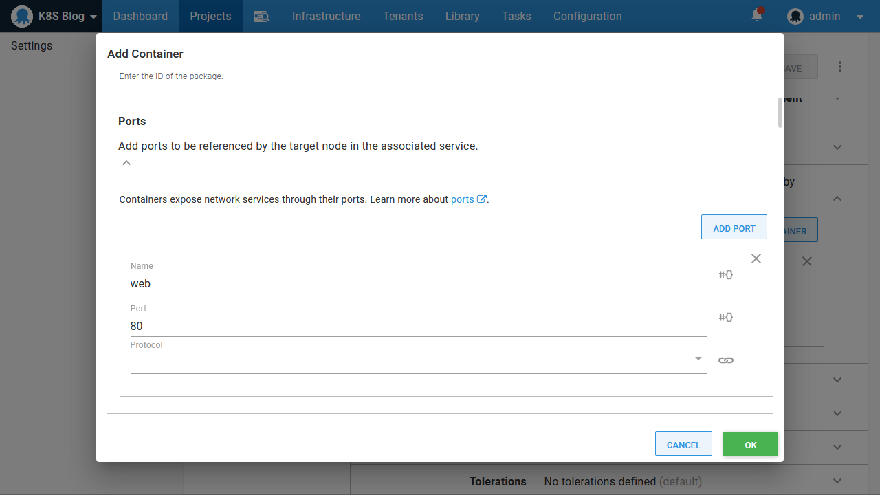Screen dimensions: 880x495
Task: Click the CANCEL button
Action: (x=683, y=445)
